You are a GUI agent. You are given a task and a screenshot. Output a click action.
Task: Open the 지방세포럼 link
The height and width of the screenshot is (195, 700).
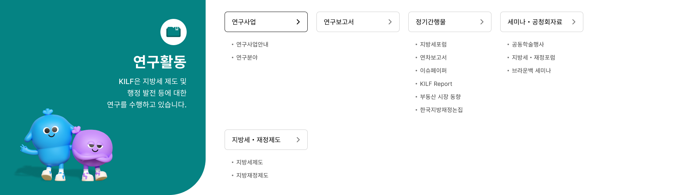pos(433,44)
